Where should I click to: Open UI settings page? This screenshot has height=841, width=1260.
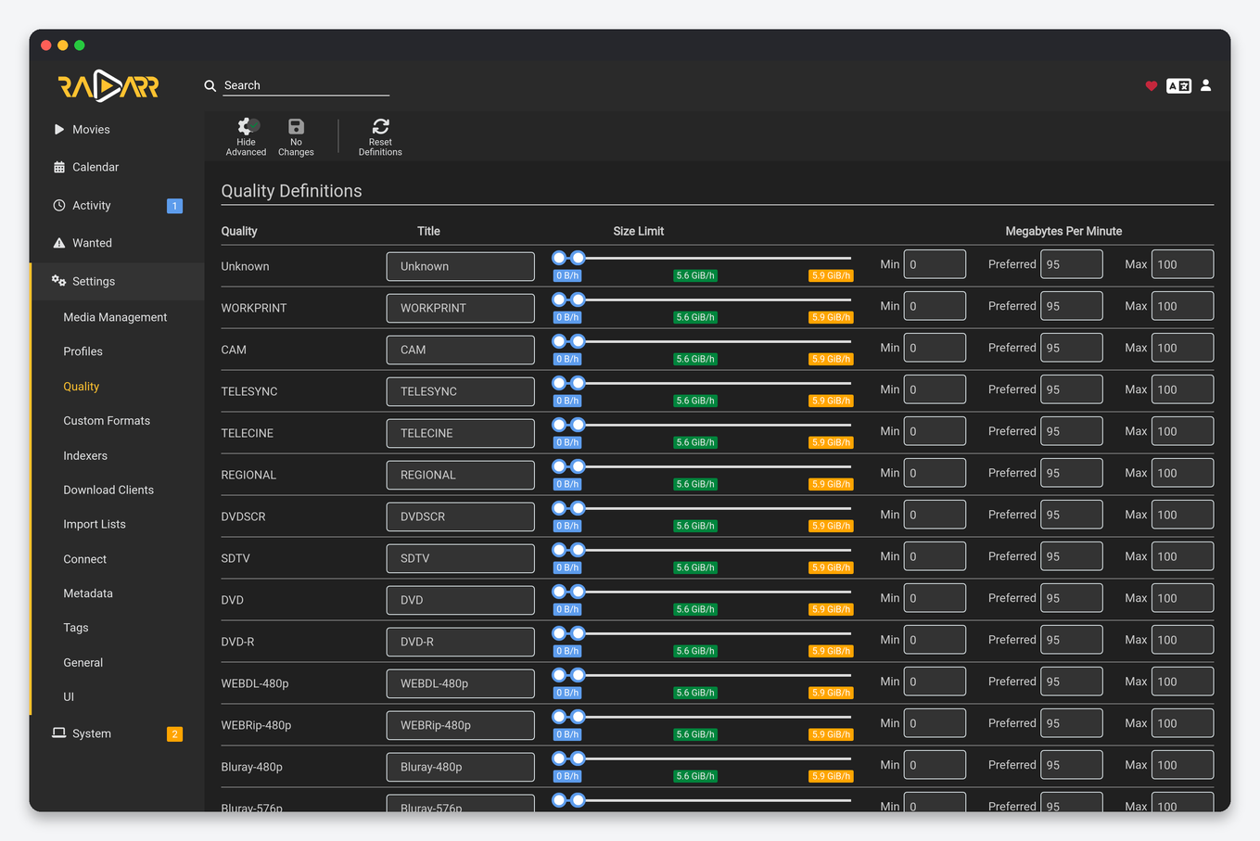[x=69, y=697]
